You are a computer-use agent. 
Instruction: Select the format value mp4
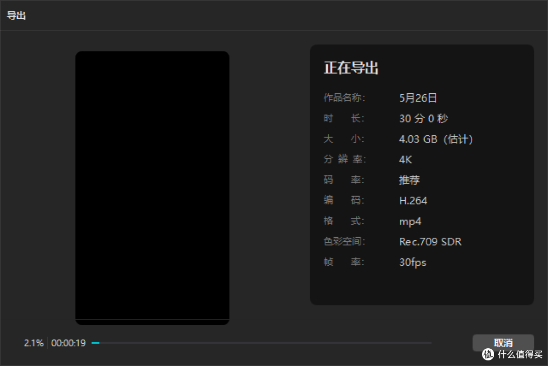pyautogui.click(x=410, y=222)
